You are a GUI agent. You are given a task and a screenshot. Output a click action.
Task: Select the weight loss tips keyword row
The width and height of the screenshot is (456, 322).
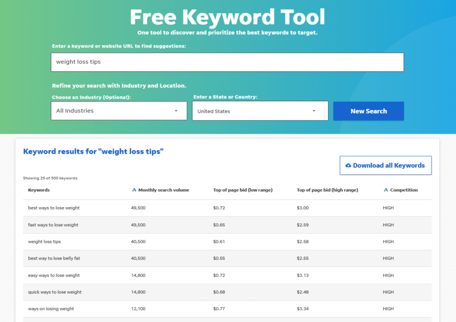tap(227, 242)
